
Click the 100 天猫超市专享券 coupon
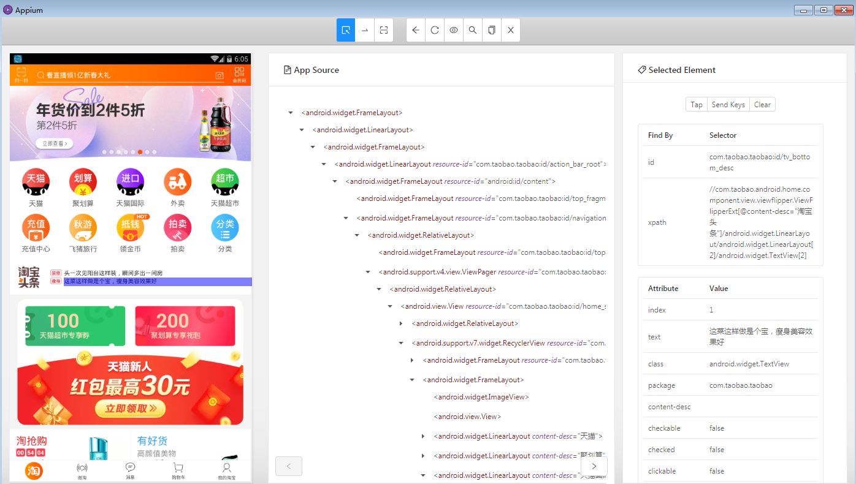pyautogui.click(x=75, y=326)
